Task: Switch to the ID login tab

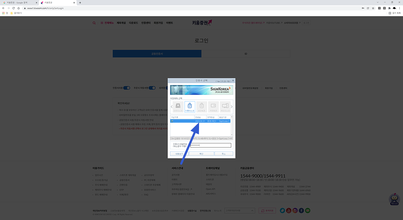Action: coord(246,54)
